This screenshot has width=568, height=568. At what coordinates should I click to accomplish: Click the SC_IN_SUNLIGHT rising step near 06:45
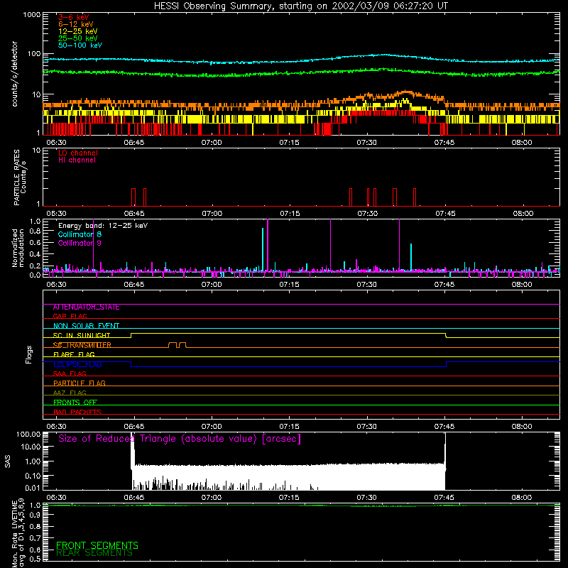131,335
